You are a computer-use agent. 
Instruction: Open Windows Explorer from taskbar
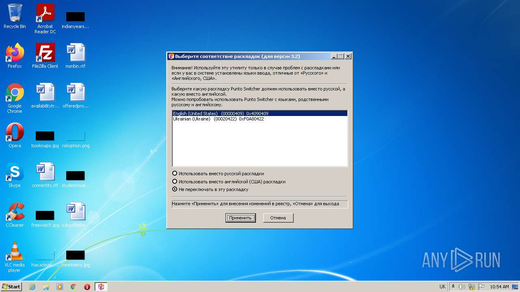[46, 287]
